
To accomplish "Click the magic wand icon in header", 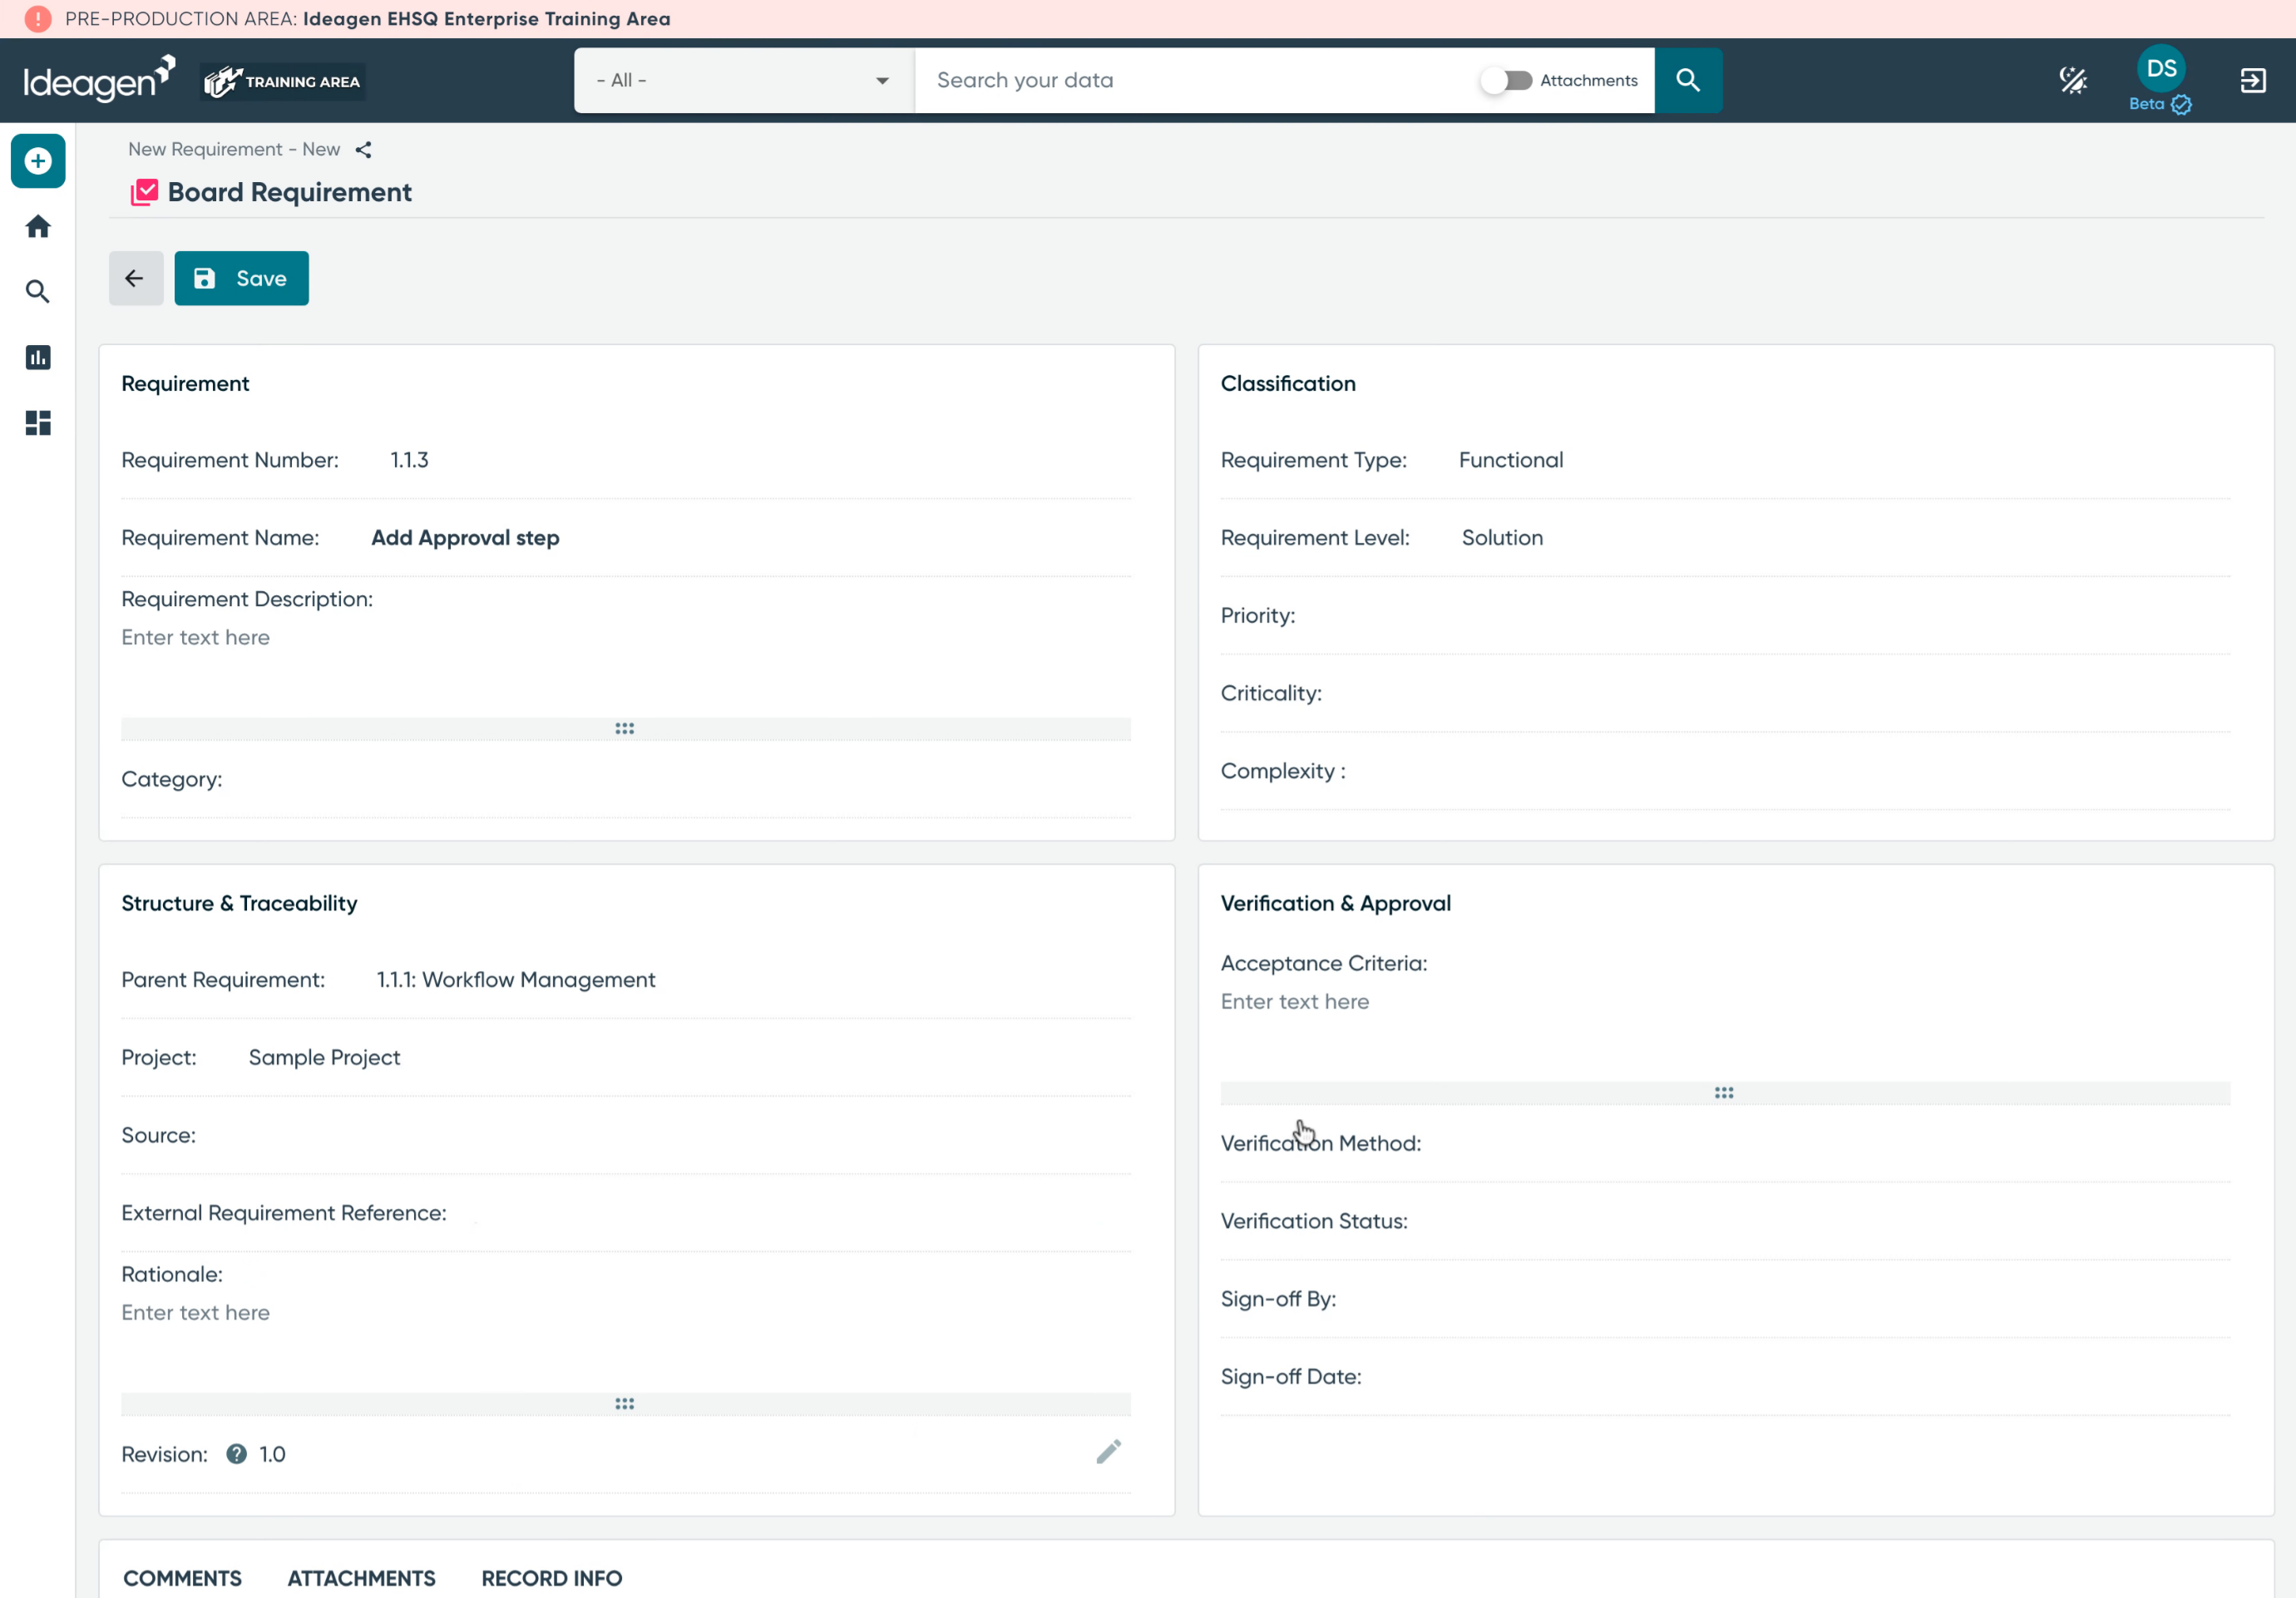I will click(2073, 81).
